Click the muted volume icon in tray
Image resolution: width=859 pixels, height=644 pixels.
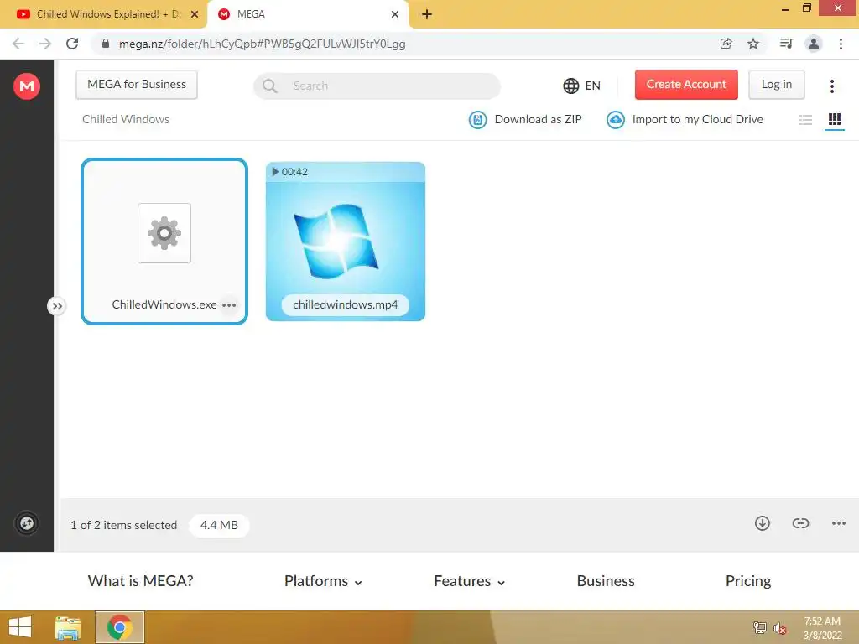coord(779,628)
